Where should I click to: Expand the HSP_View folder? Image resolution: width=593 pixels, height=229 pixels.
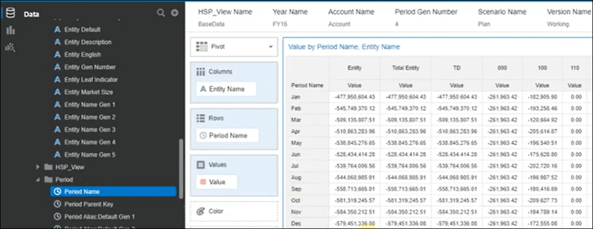(38, 167)
